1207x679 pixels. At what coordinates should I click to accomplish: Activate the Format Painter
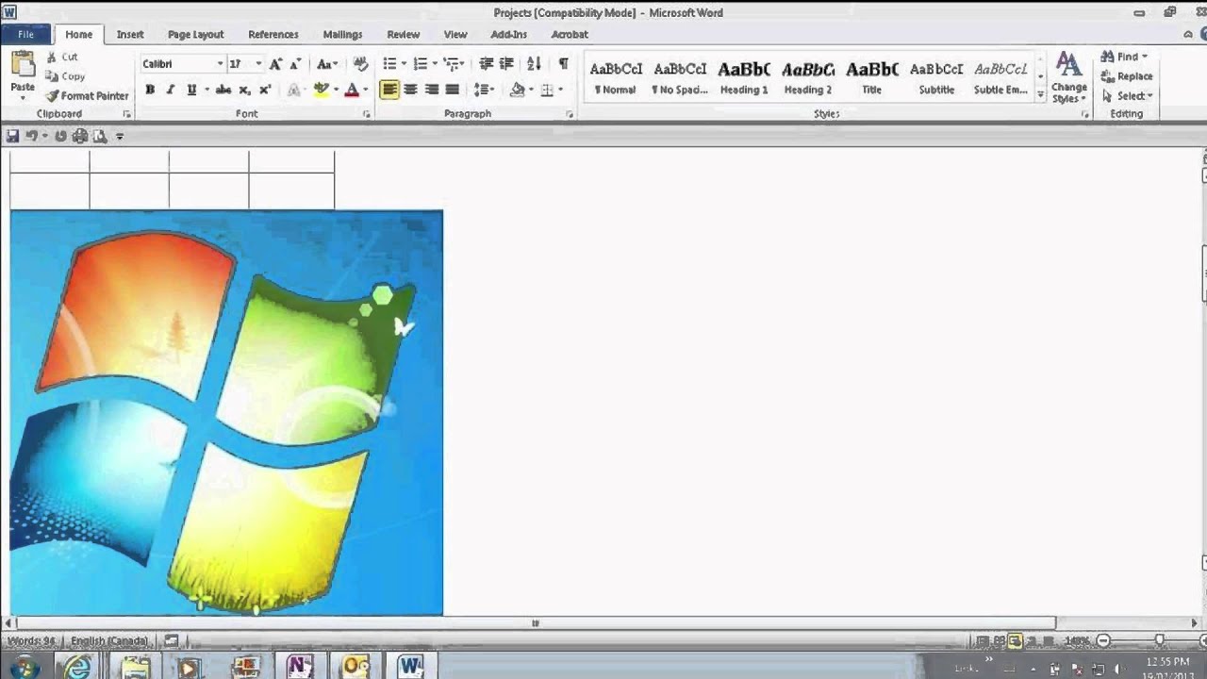[87, 95]
